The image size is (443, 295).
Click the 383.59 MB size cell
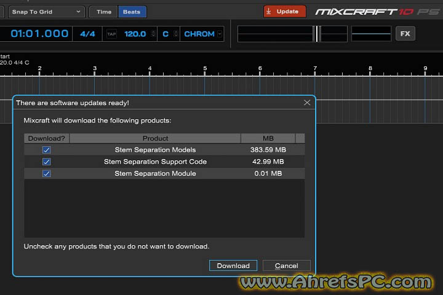click(x=268, y=150)
